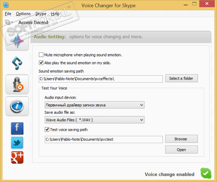Click the Select a folder button
The image size is (217, 182).
tap(182, 78)
